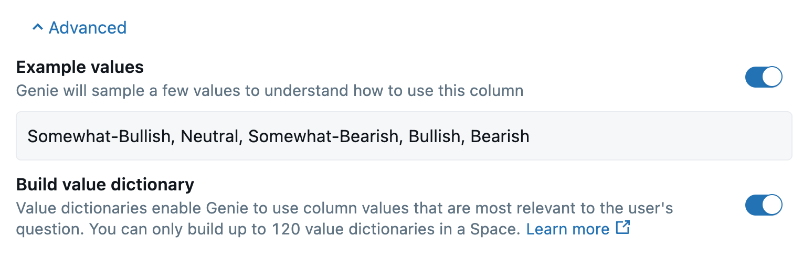Click the Advanced section label
The height and width of the screenshot is (257, 803).
[x=88, y=28]
